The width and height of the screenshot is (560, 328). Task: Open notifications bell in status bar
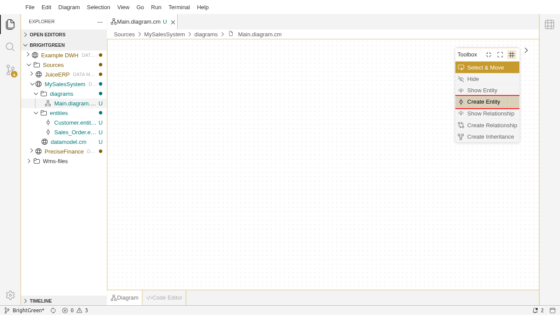pos(535,311)
